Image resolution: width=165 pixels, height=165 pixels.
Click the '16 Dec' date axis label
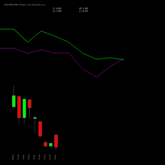click(39, 157)
